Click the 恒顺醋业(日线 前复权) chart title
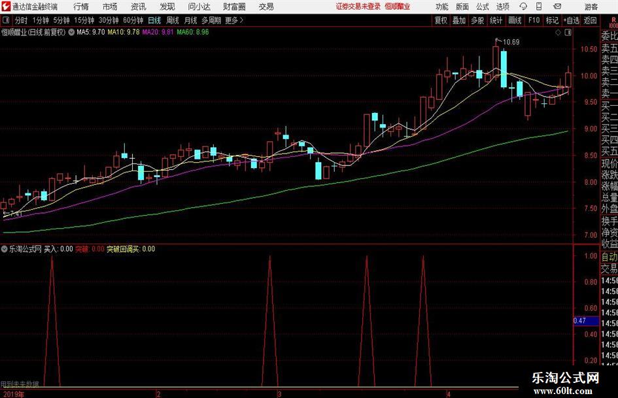 [33, 32]
